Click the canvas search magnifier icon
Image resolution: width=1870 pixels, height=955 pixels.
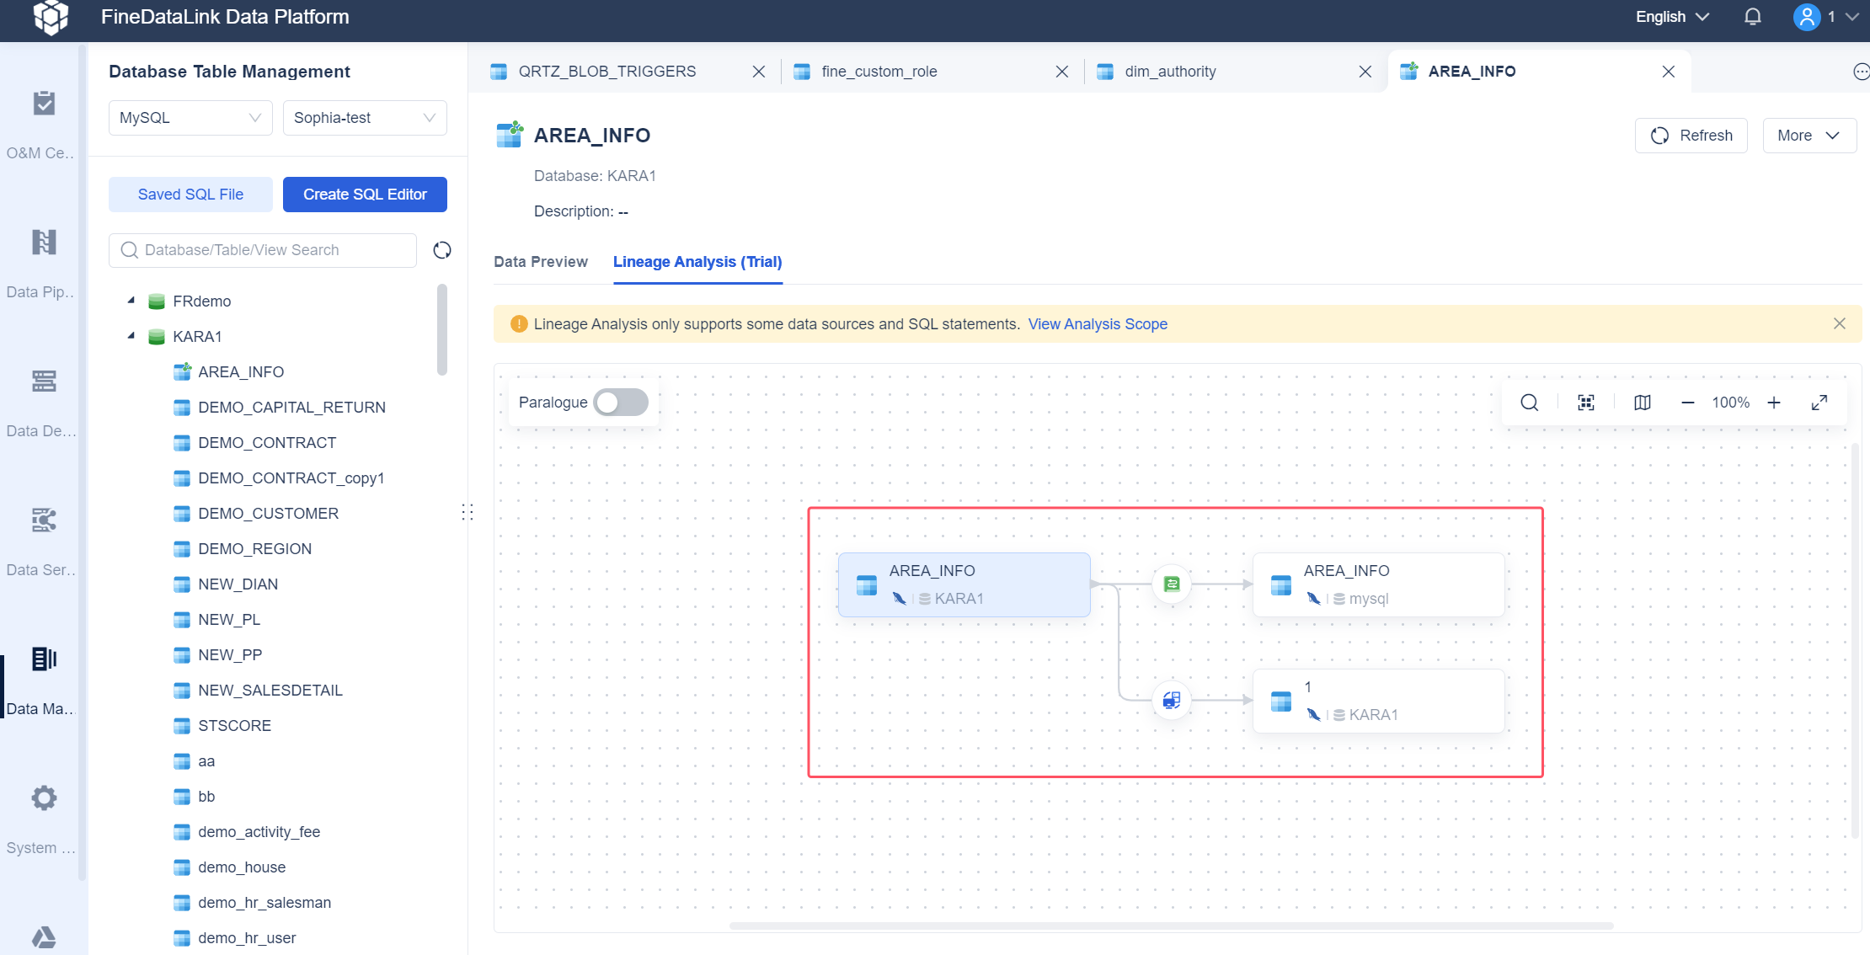(1529, 403)
